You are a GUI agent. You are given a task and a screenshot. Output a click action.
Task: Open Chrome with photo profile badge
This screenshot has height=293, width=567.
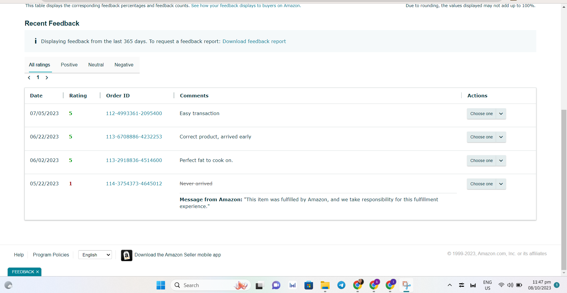point(358,285)
